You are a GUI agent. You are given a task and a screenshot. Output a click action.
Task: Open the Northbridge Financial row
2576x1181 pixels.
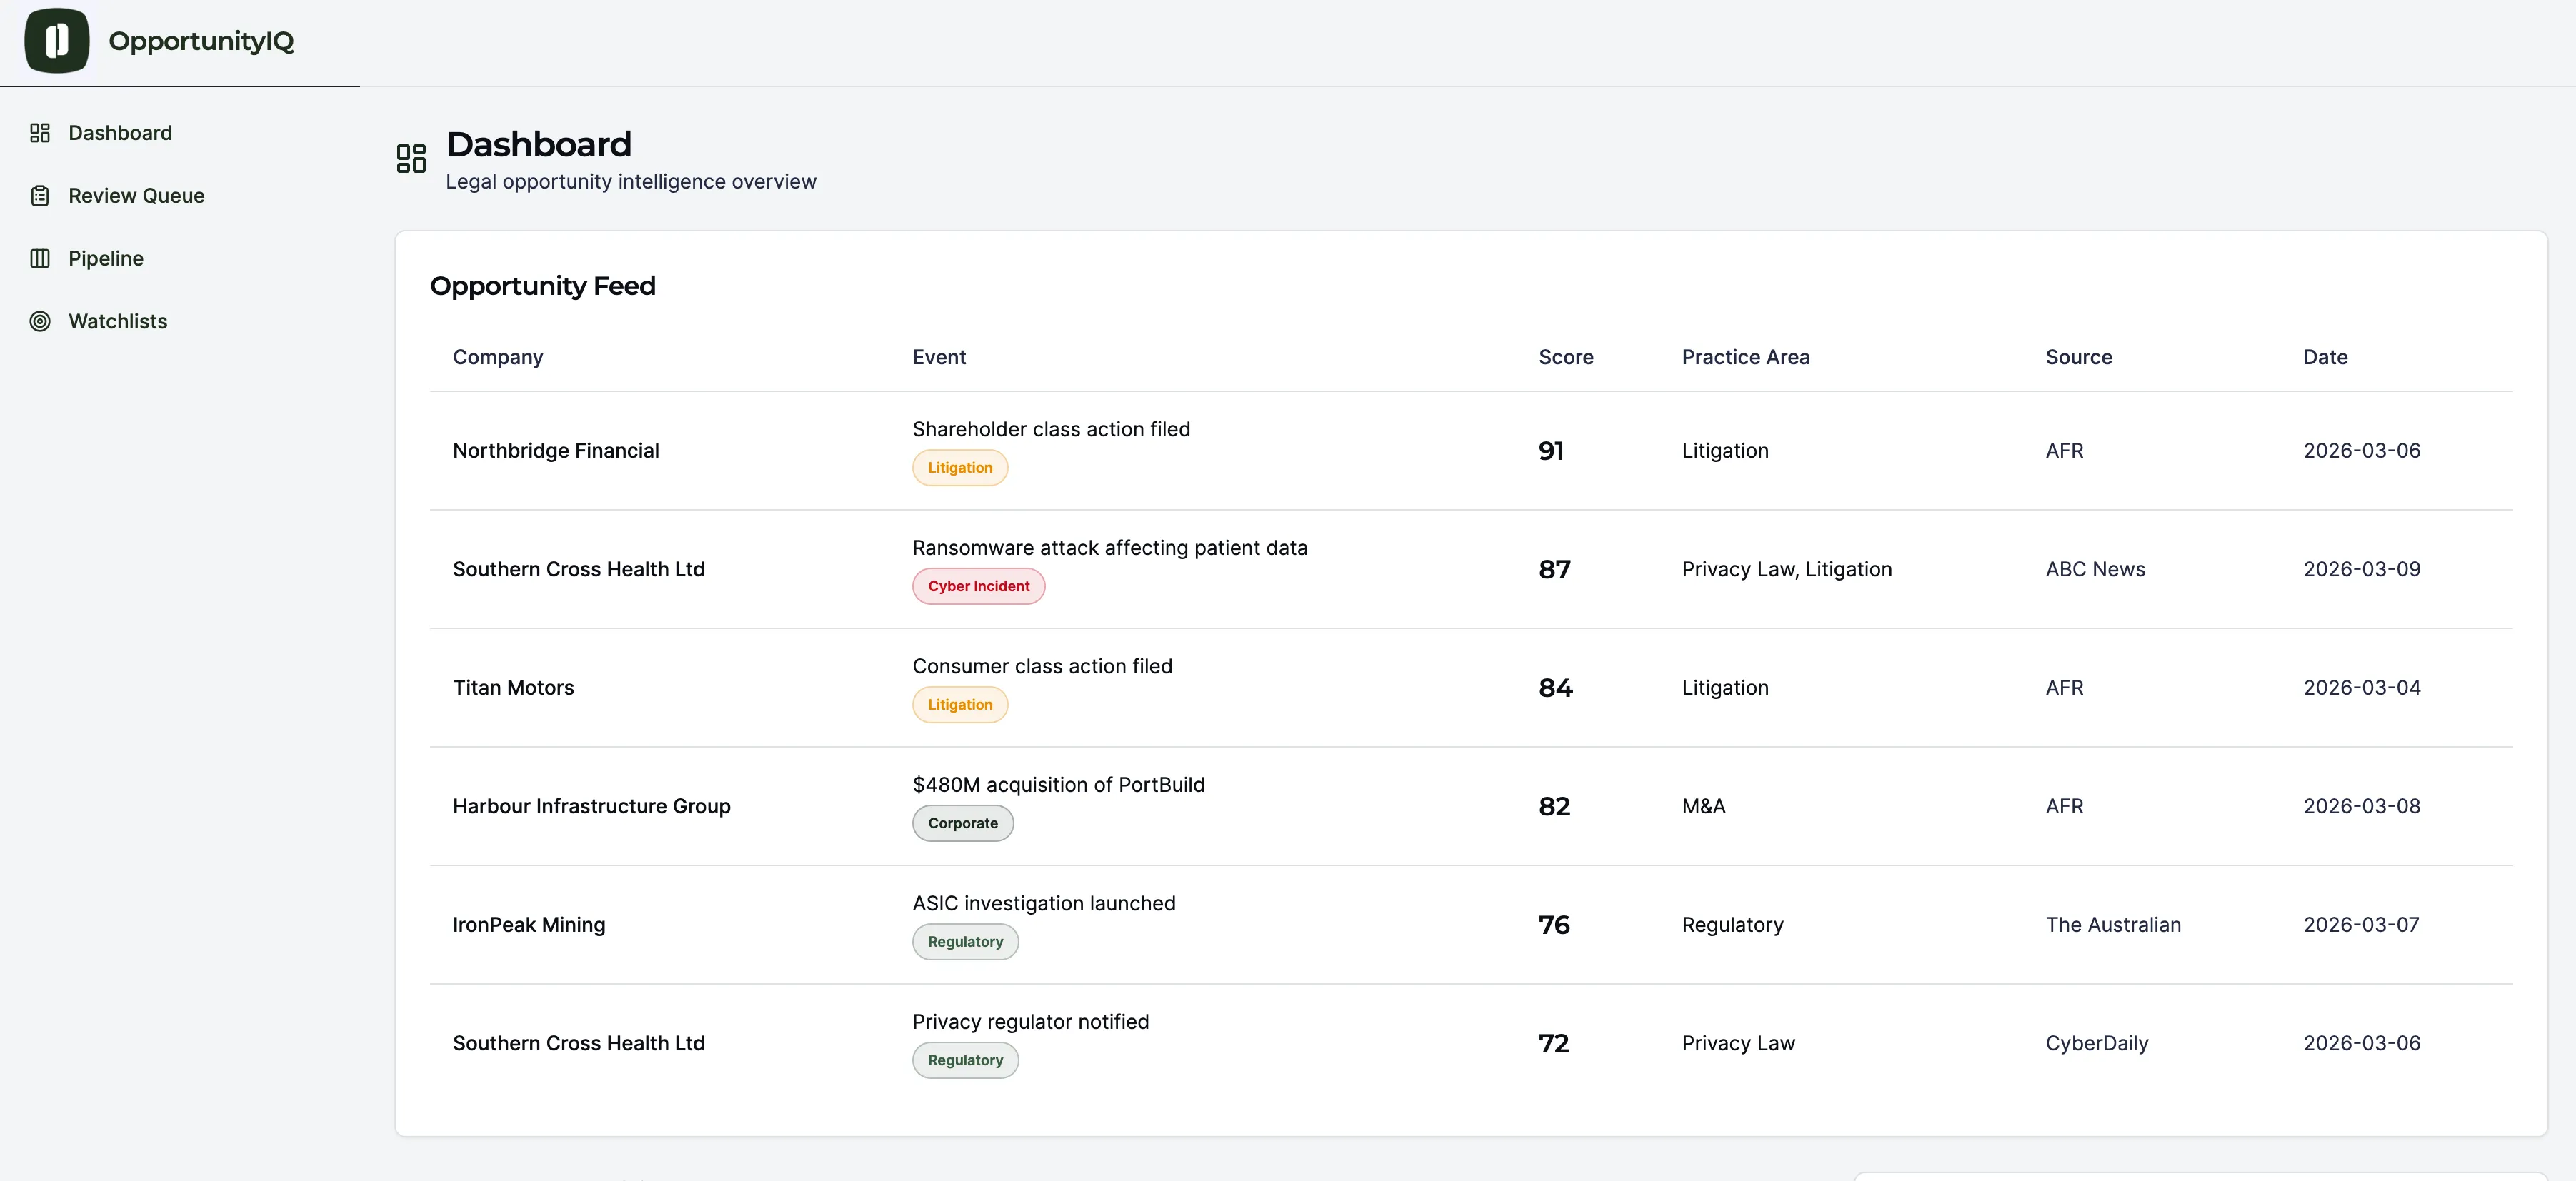pos(555,451)
